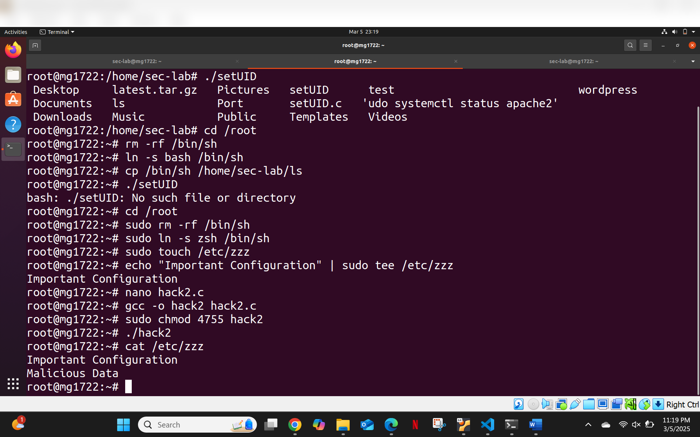Open Help icon in the dock
The image size is (700, 437).
13,124
